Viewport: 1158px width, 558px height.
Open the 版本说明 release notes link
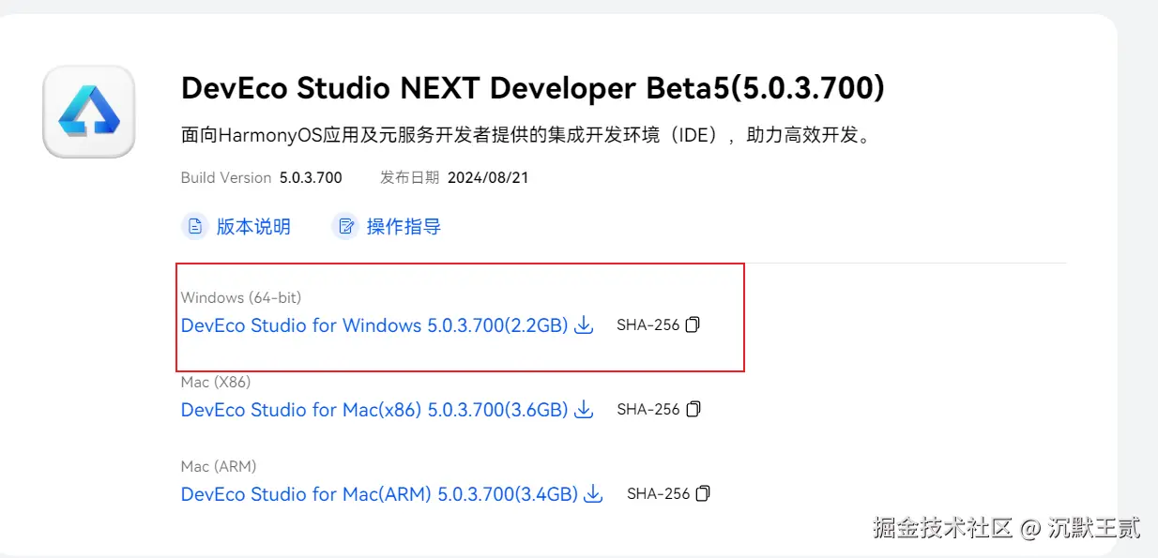[x=253, y=226]
